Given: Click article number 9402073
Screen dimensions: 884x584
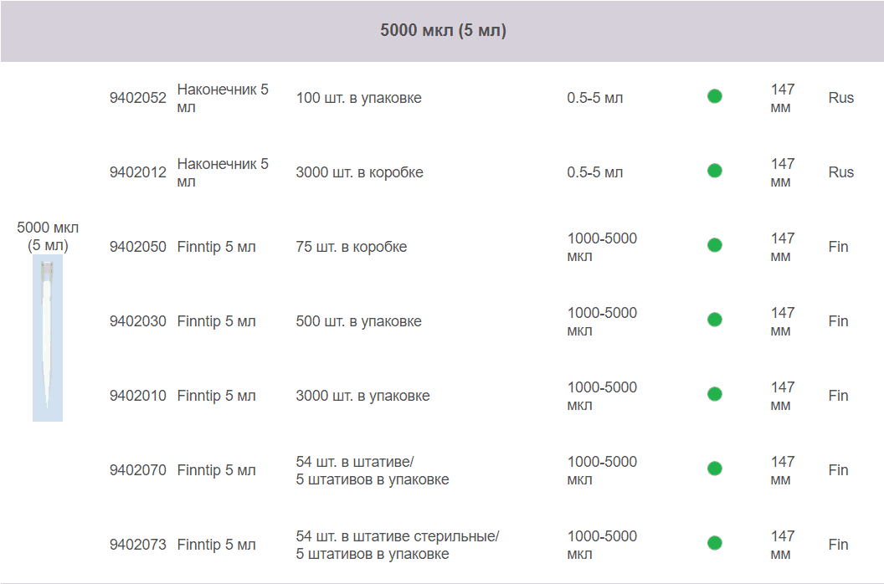Looking at the screenshot, I should point(138,545).
